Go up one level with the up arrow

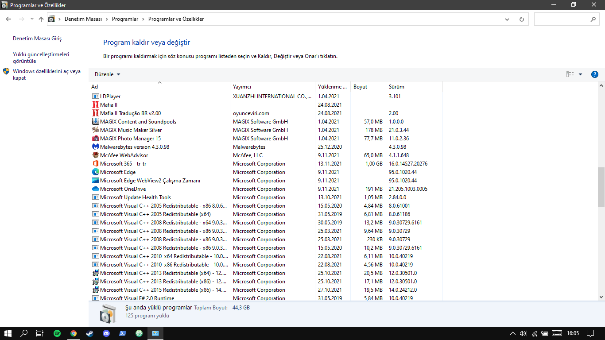pos(41,19)
